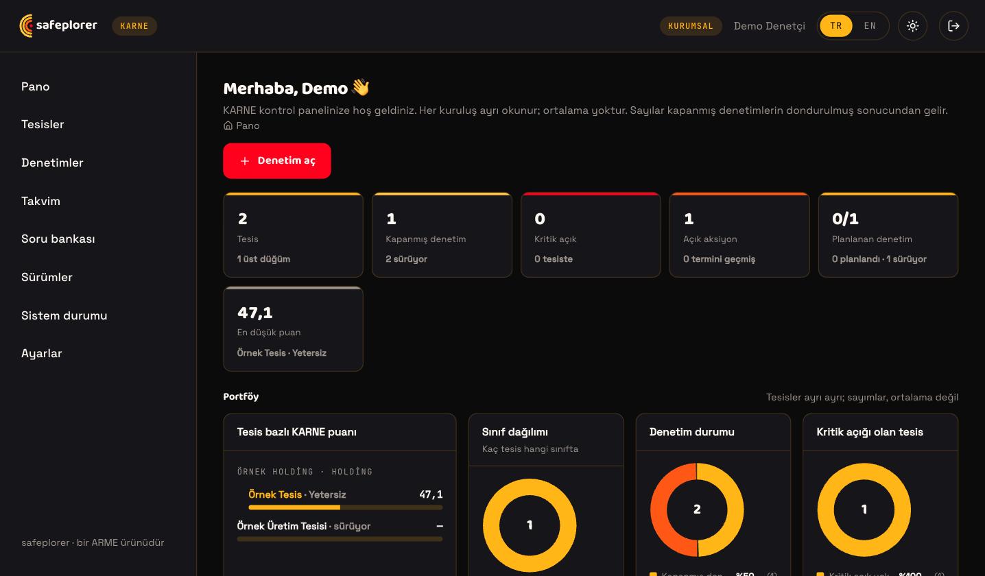This screenshot has height=576, width=985.
Task: Click the KURUMSAL plan badge
Action: 691,26
